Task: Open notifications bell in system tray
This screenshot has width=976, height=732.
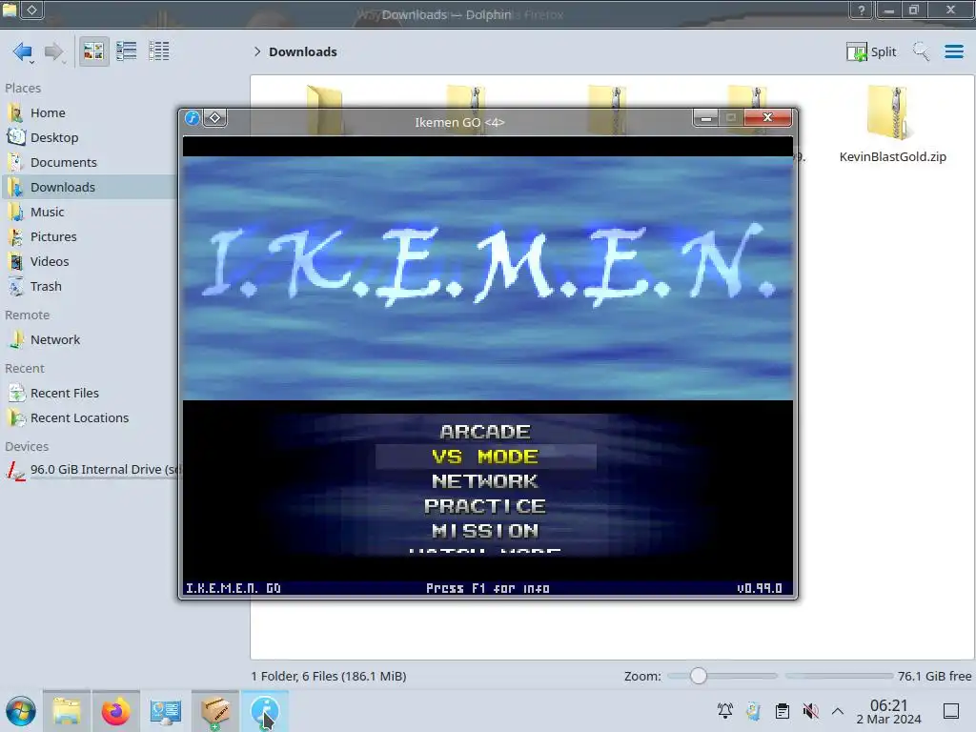Action: [x=725, y=711]
